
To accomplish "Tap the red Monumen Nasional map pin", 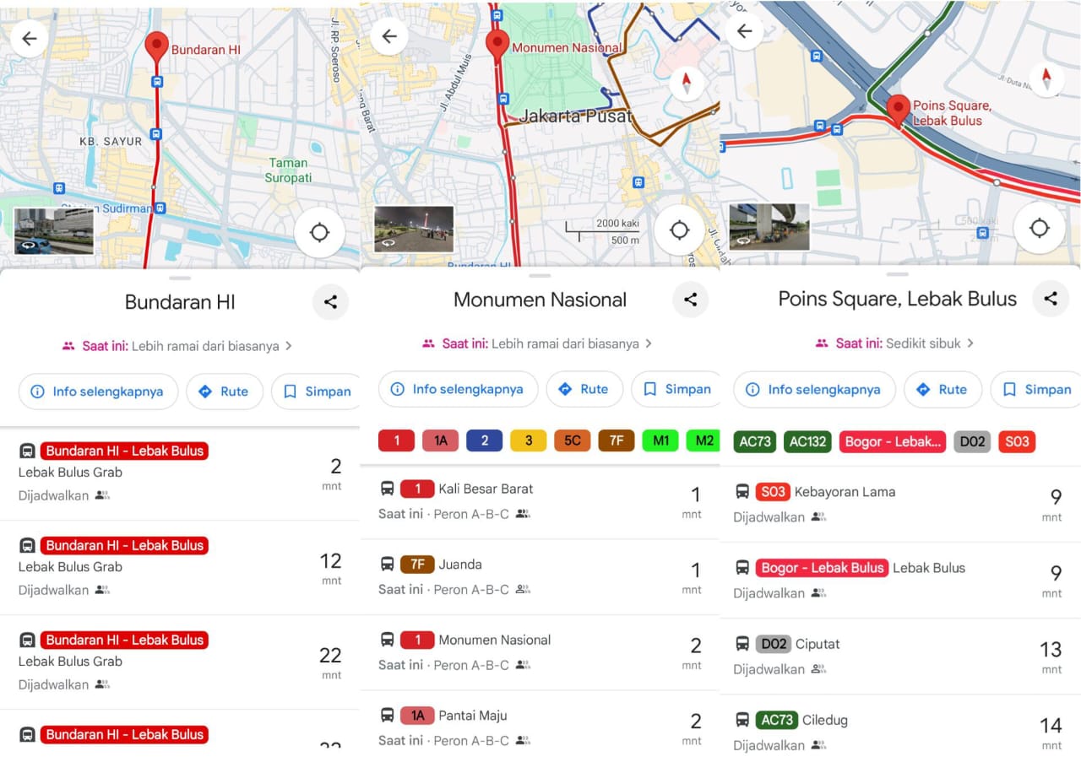I will (x=497, y=41).
